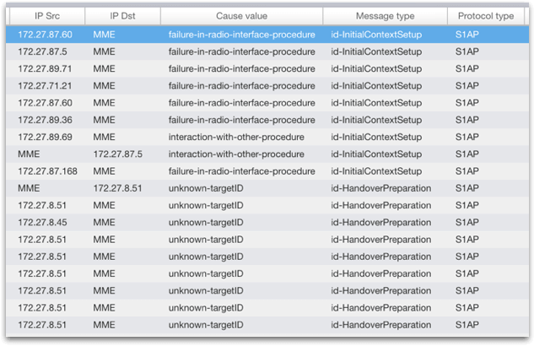Click id-HandoverPreparation cell in 172.27.8.45 row
Image resolution: width=534 pixels, height=346 pixels.
381,222
